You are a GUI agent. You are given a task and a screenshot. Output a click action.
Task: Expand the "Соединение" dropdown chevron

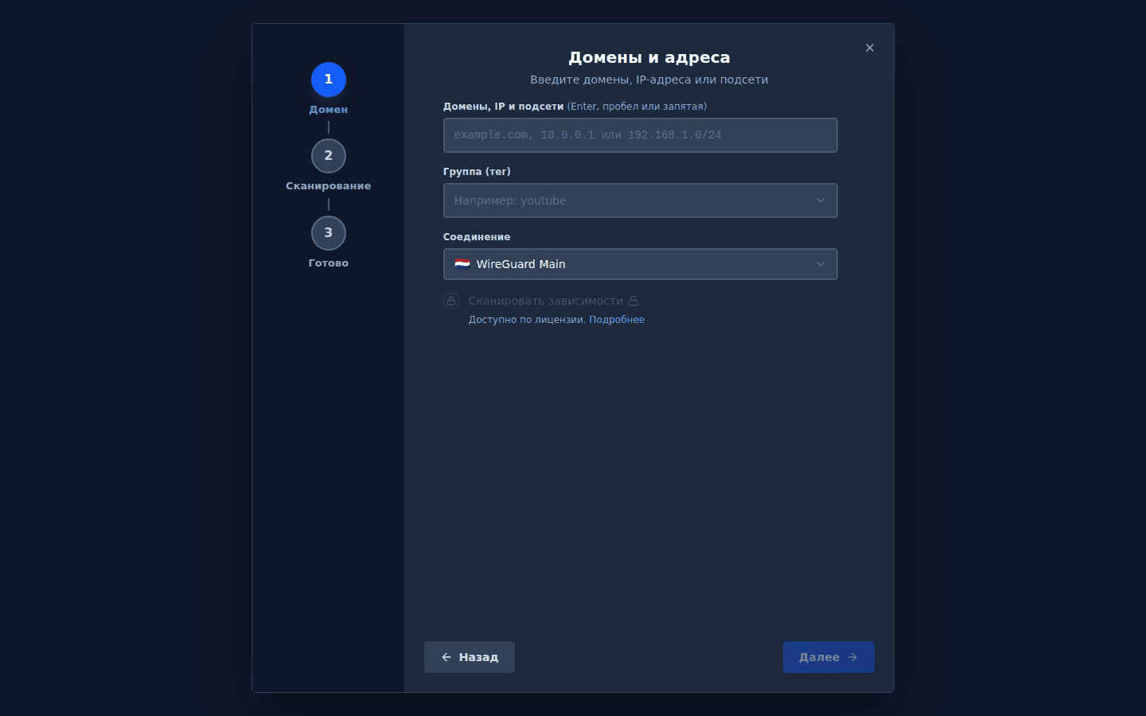click(x=821, y=264)
